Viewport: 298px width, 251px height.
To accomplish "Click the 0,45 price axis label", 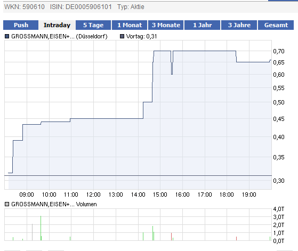I will [279, 119].
